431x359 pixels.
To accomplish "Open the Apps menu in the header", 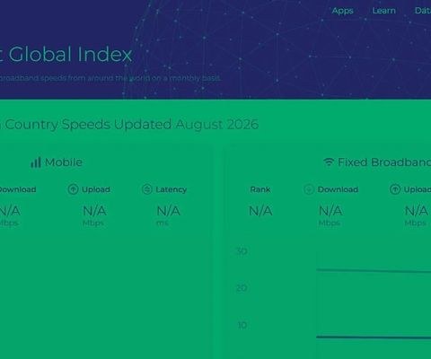I will [342, 11].
